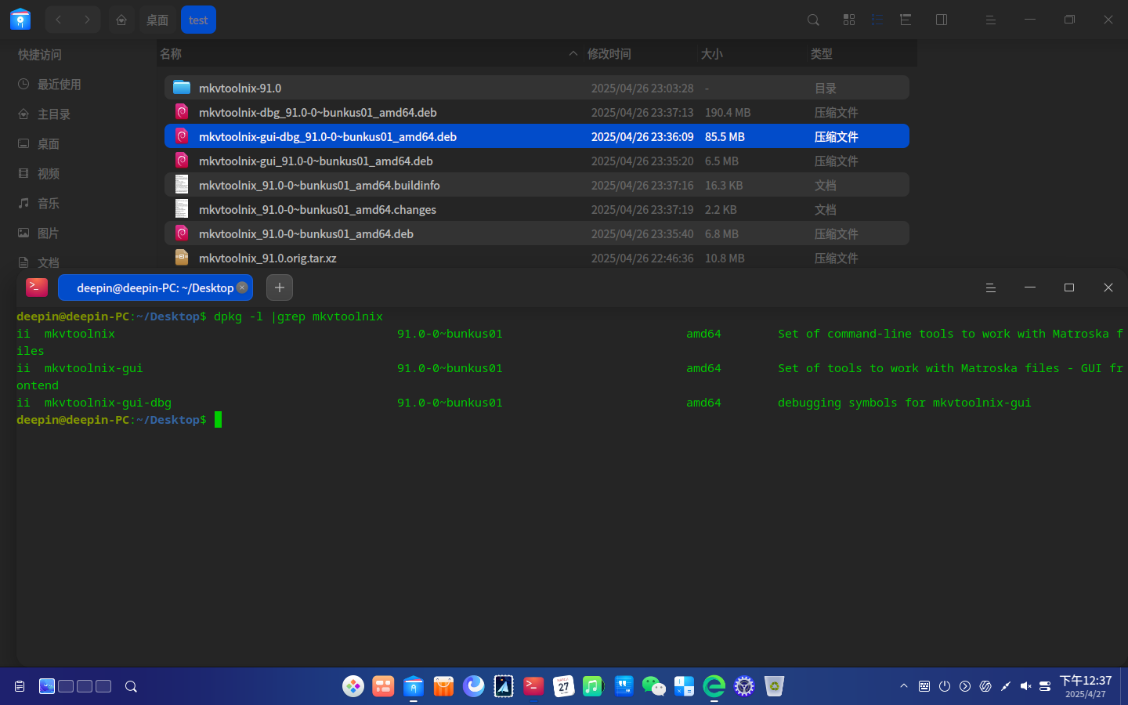Expand the system tray hidden icons arrow
Image resolution: width=1128 pixels, height=705 pixels.
click(x=904, y=686)
